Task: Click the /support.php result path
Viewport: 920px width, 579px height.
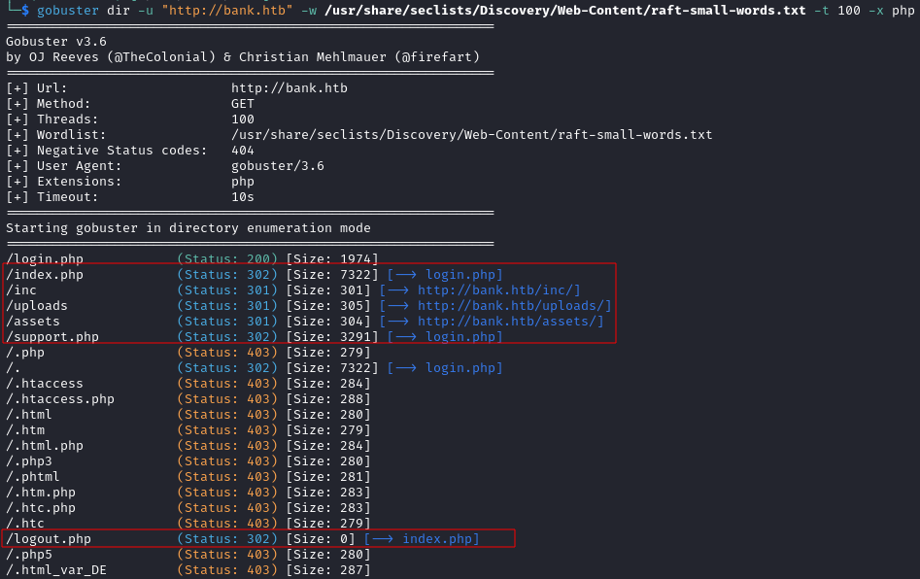Action: (x=52, y=337)
